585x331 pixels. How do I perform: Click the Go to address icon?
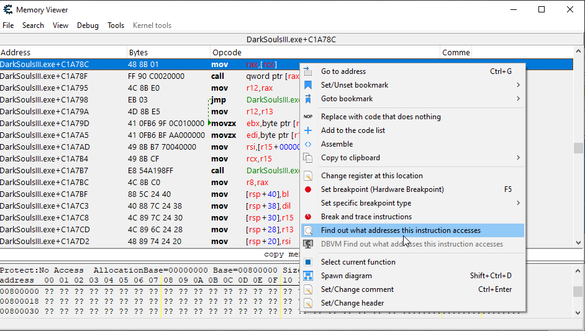tap(308, 71)
